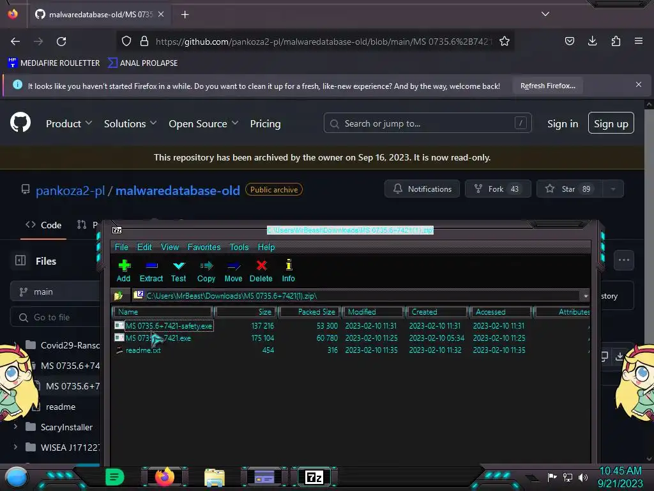Switch to the Code tab
Image resolution: width=654 pixels, height=491 pixels.
(43, 225)
